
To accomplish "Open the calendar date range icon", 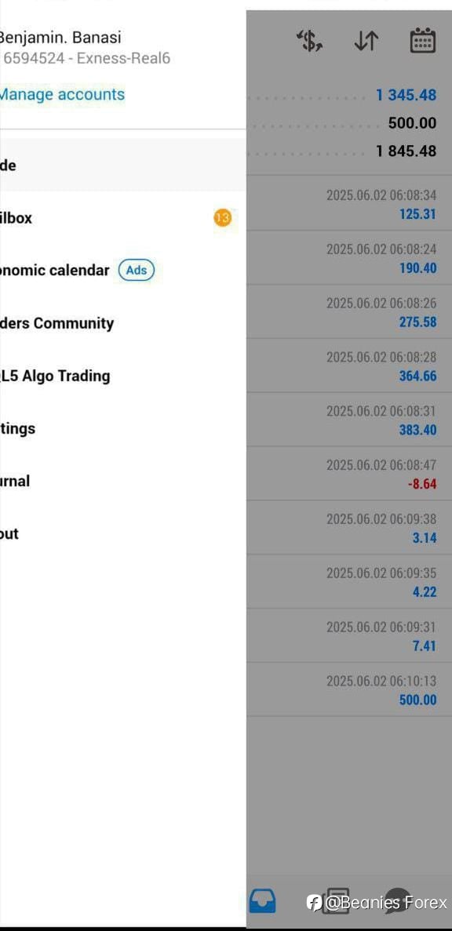I will click(x=422, y=40).
